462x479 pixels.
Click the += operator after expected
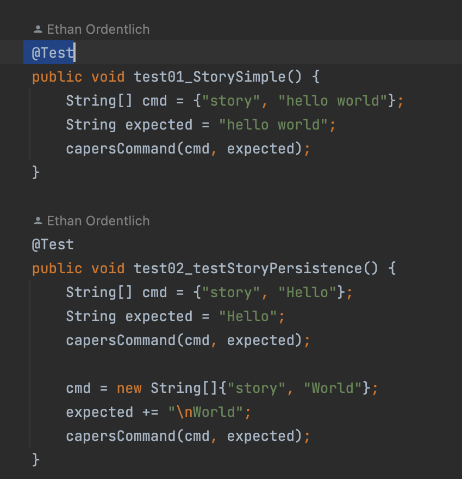150,412
